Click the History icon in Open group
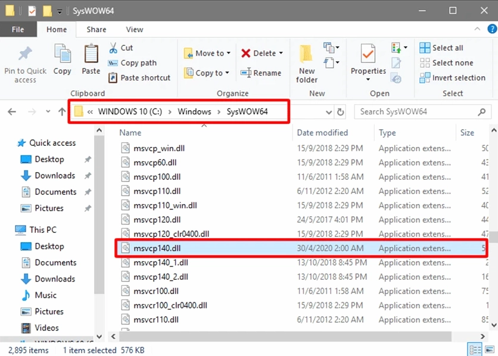 click(396, 78)
